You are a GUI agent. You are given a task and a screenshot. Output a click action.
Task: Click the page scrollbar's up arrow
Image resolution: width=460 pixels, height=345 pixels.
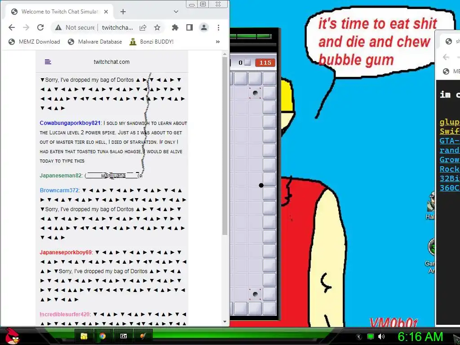(x=225, y=54)
